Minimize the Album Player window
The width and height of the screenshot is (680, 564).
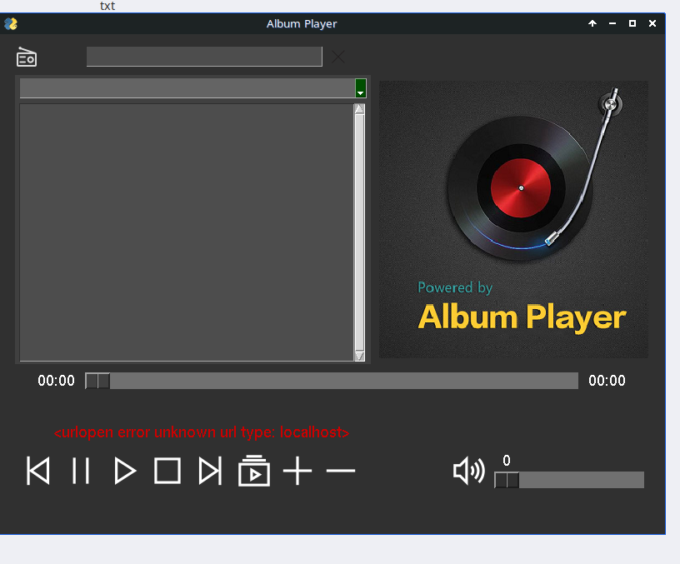pos(612,23)
